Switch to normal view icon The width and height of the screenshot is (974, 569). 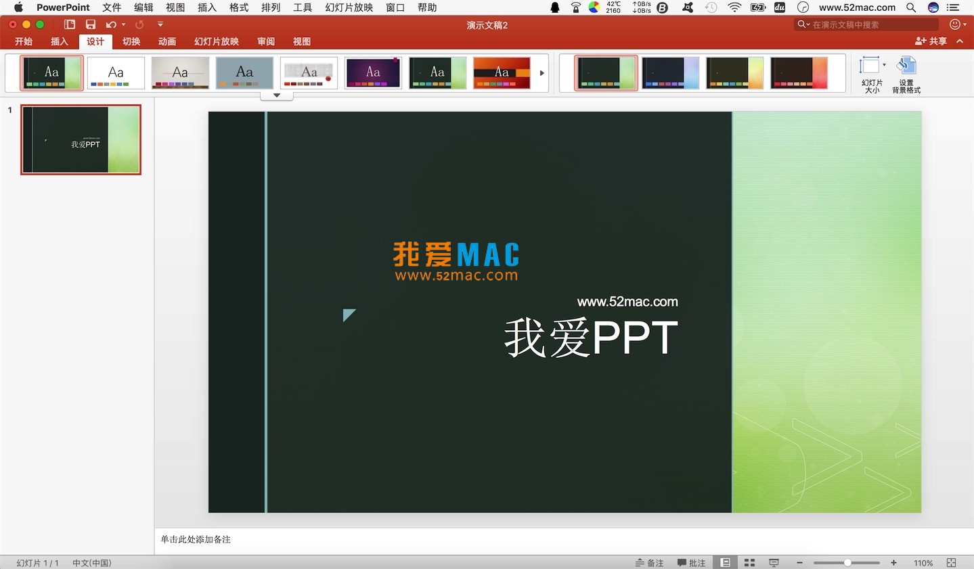[726, 563]
